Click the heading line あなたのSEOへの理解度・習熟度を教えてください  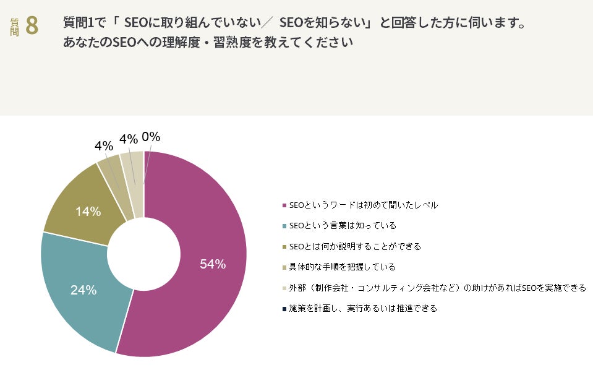point(208,43)
